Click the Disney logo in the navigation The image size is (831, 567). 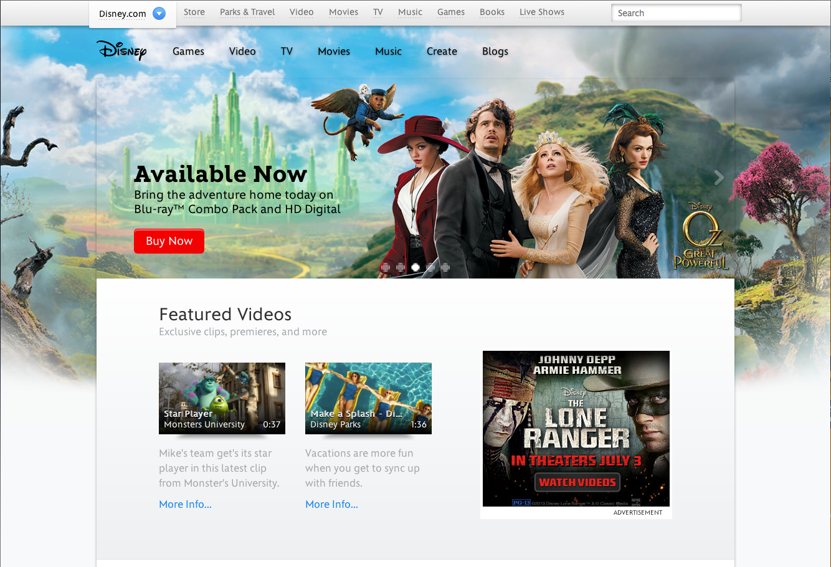pos(122,50)
